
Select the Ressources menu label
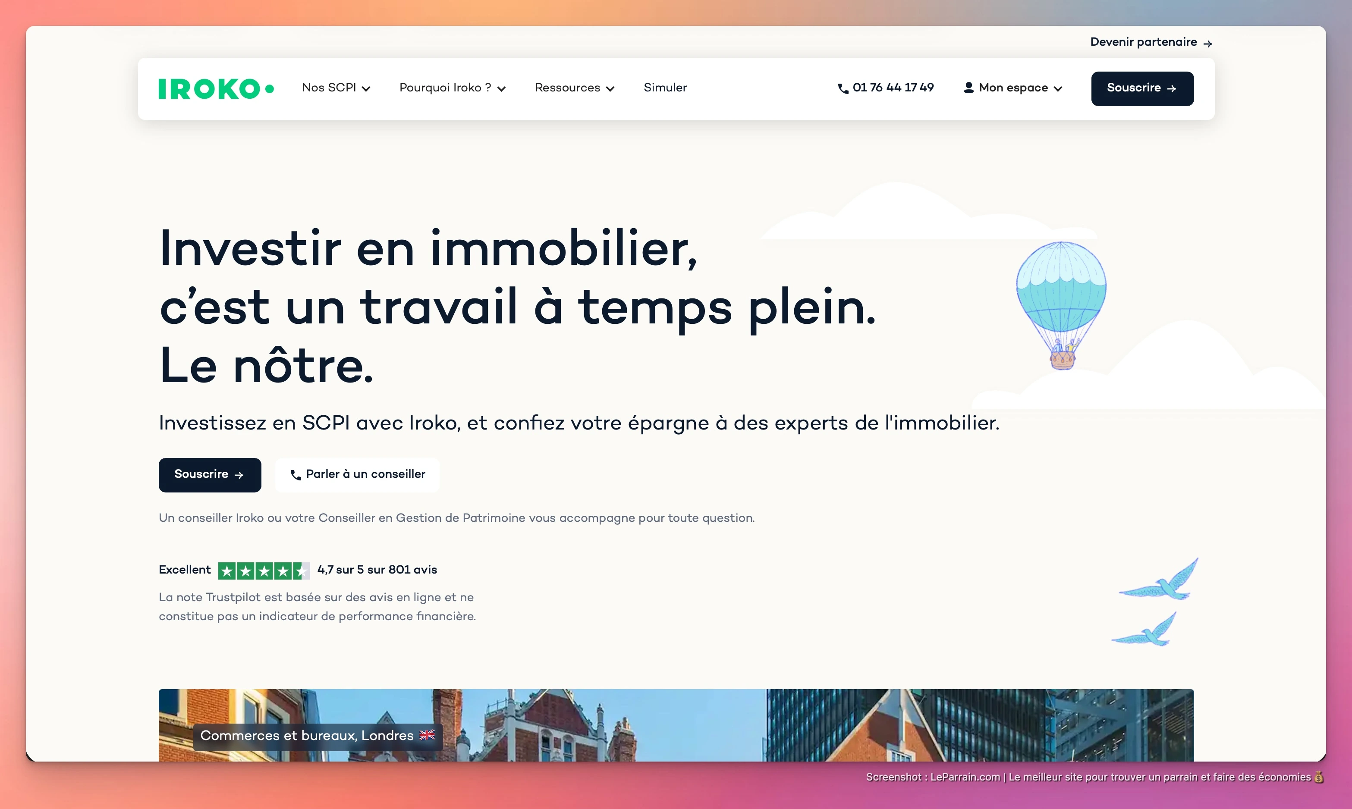(567, 88)
